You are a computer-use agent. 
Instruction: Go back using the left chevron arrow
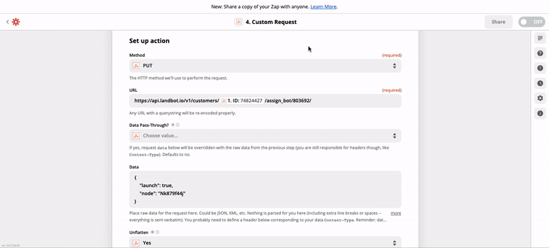pyautogui.click(x=8, y=22)
